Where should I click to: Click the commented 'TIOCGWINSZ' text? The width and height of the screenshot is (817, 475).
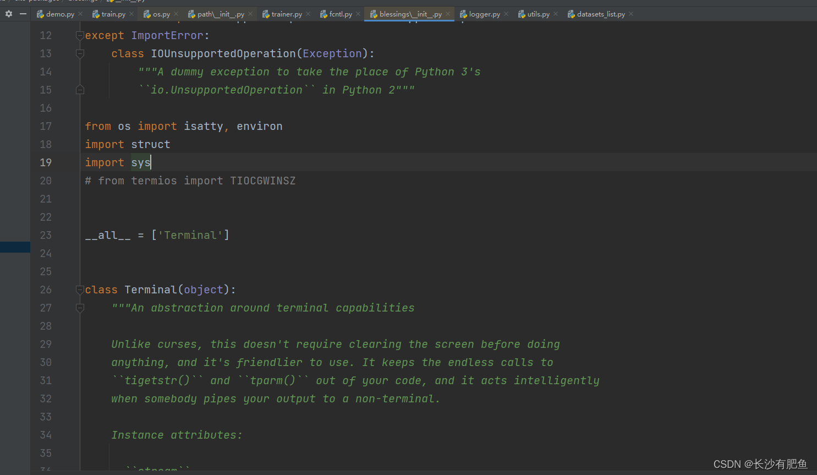(x=263, y=181)
